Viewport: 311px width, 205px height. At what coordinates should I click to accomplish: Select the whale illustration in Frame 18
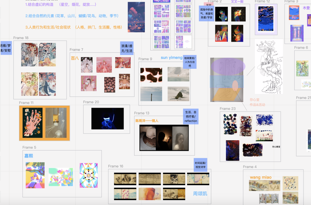[47, 84]
